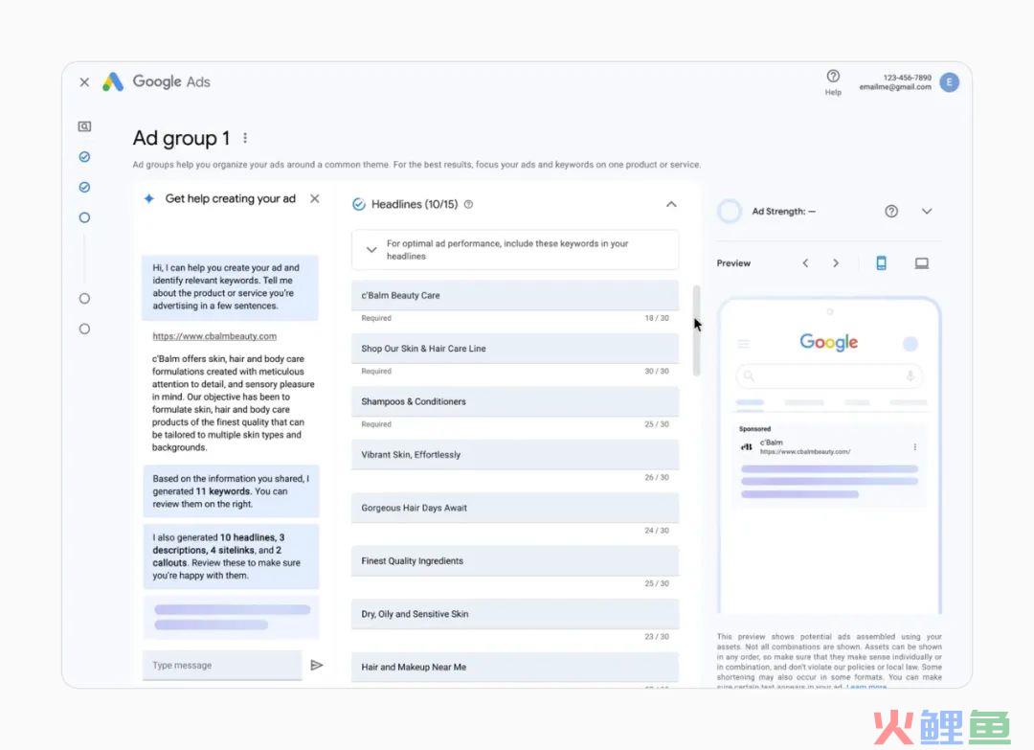Show the previous ad preview

(805, 263)
